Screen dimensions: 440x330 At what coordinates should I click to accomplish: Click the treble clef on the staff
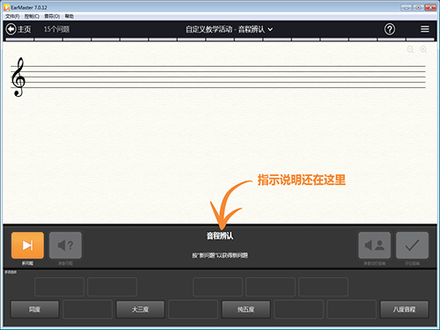click(18, 77)
